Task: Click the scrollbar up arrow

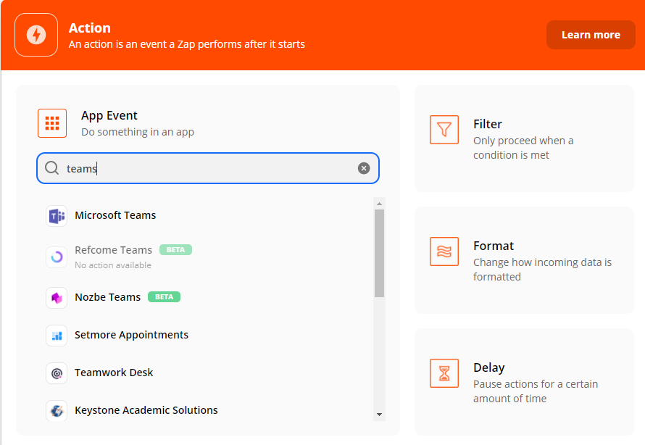Action: click(379, 204)
